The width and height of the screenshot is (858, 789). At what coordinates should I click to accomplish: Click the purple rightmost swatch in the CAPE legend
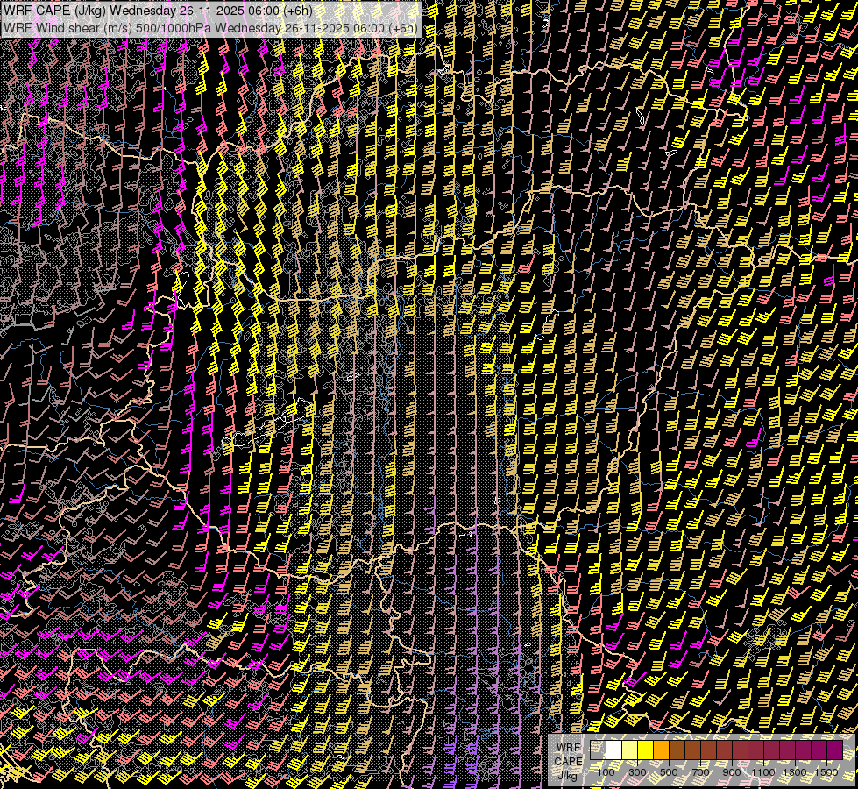pos(835,750)
